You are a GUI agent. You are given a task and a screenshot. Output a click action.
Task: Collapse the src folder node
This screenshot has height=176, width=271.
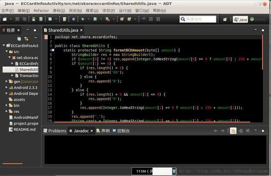pos(7,52)
